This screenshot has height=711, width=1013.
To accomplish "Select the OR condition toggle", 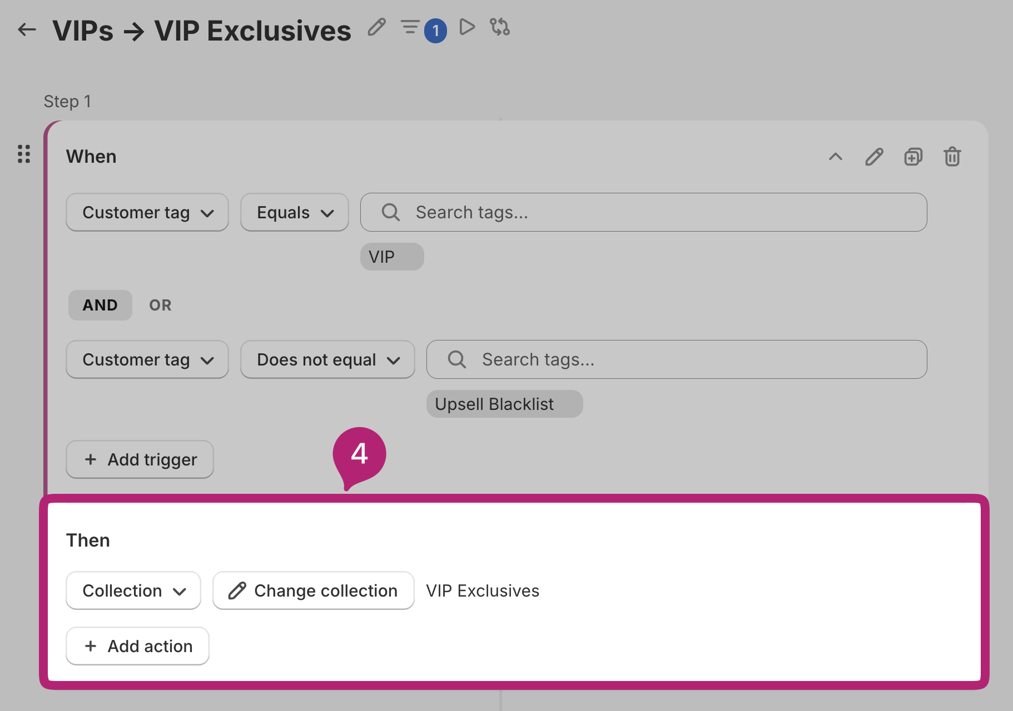I will [160, 305].
